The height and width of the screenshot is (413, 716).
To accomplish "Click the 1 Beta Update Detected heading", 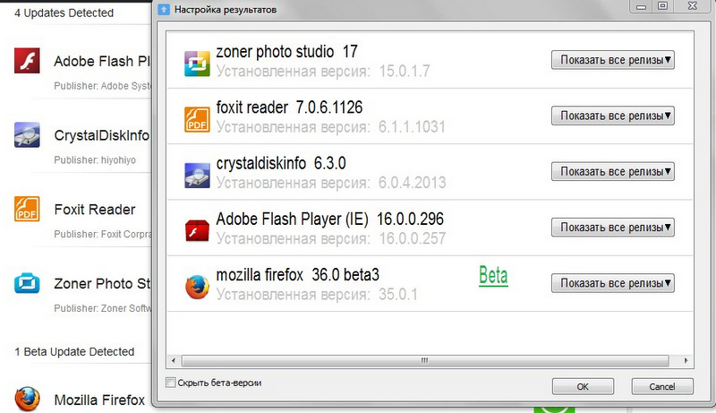I will 74,352.
